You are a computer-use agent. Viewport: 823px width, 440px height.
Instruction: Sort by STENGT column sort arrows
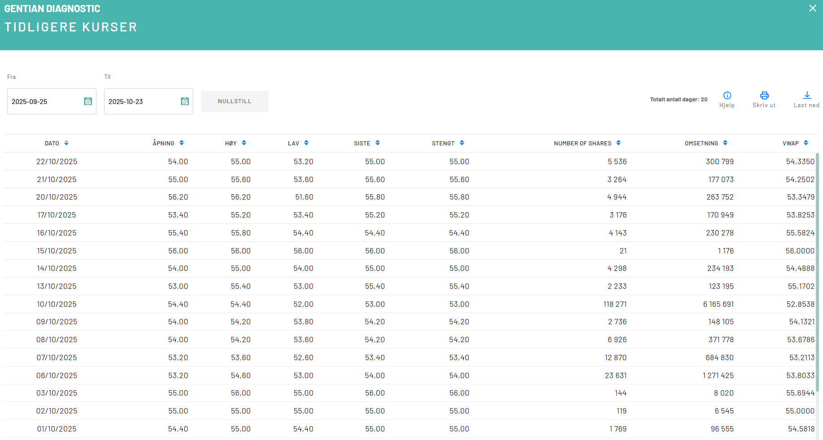[462, 143]
